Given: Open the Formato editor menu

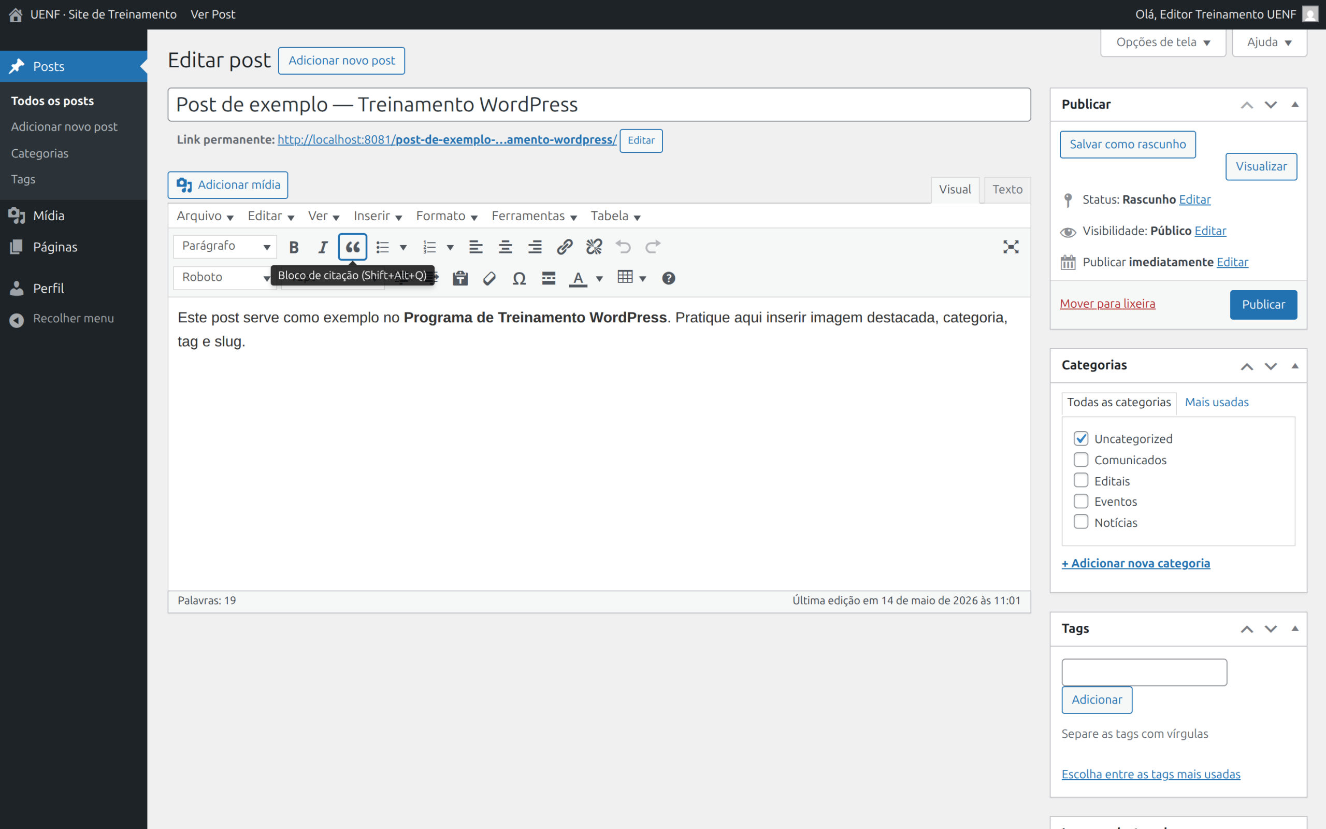Looking at the screenshot, I should tap(446, 216).
